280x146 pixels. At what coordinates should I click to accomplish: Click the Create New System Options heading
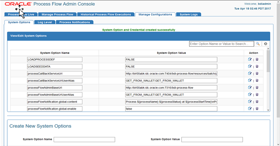pyautogui.click(x=40, y=126)
